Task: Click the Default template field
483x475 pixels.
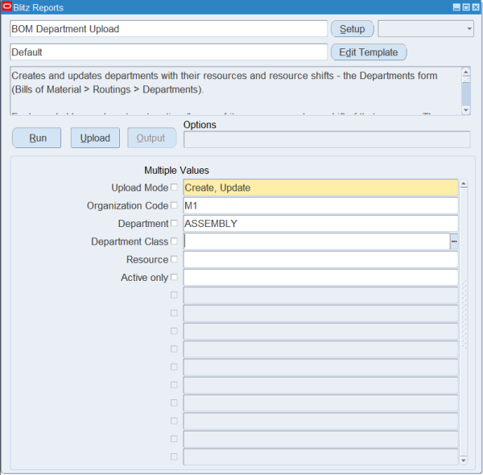Action: 168,52
